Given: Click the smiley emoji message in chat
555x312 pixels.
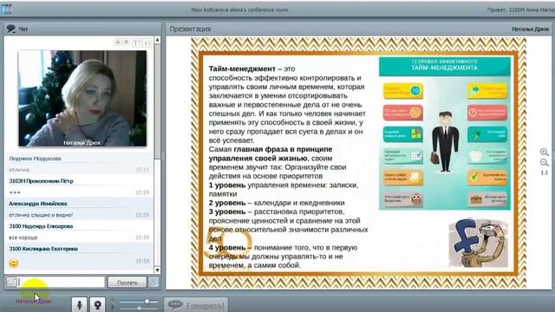Looking at the screenshot, I should pyautogui.click(x=14, y=263).
